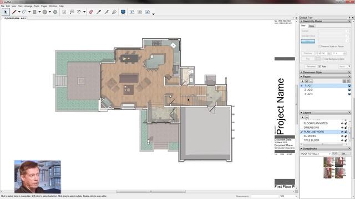Image resolution: width=355 pixels, height=199 pixels.
Task: Choose the Join tool
Action: point(114,12)
